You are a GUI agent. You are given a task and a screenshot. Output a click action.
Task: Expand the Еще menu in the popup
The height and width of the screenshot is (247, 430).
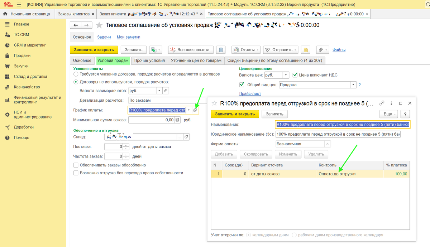tap(388, 114)
